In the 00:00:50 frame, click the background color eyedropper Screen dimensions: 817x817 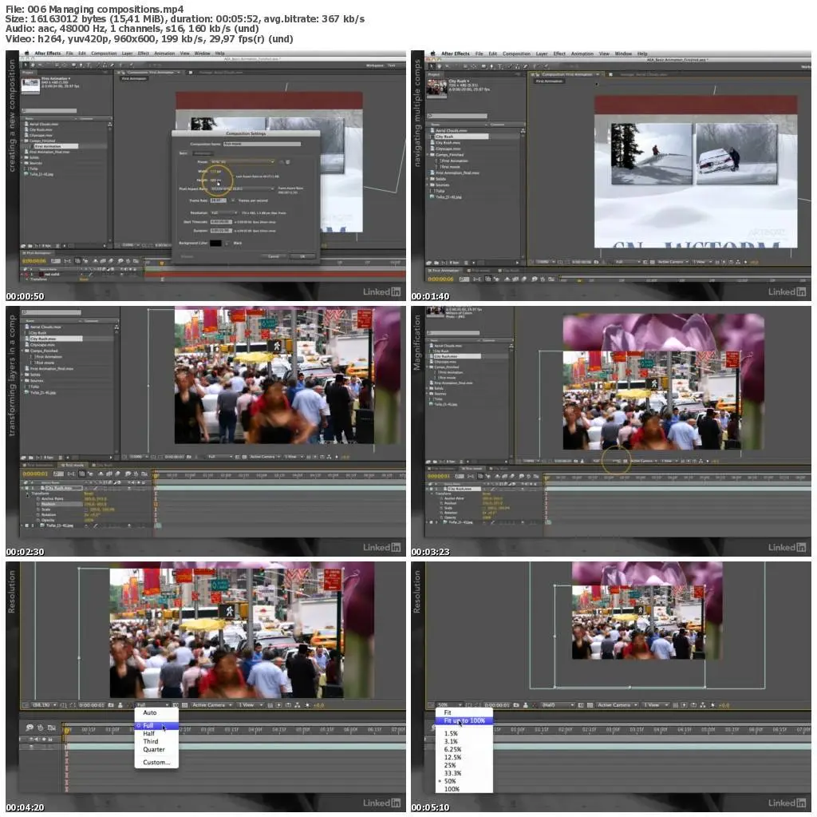pyautogui.click(x=227, y=243)
